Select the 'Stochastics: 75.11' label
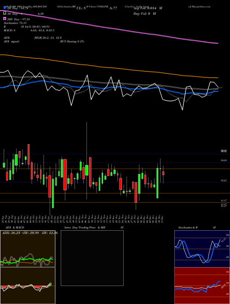Viewport: 230px width, 304px height. (x=14, y=23)
